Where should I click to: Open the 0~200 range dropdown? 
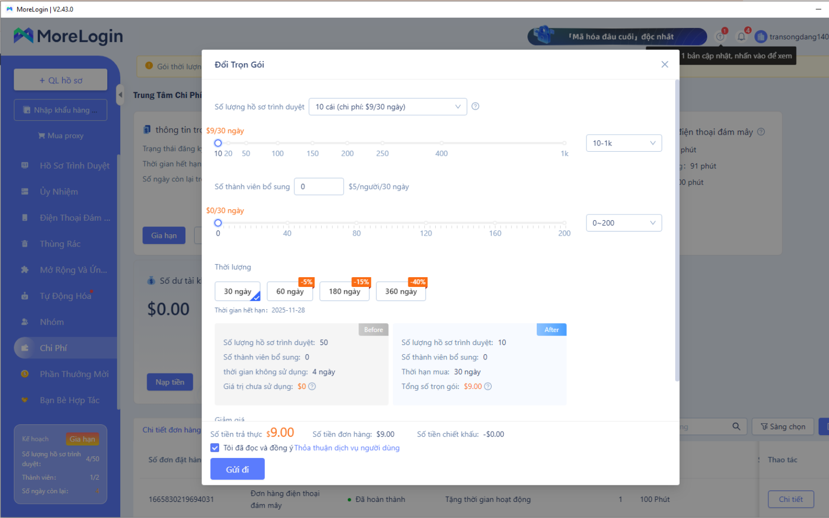pyautogui.click(x=624, y=223)
